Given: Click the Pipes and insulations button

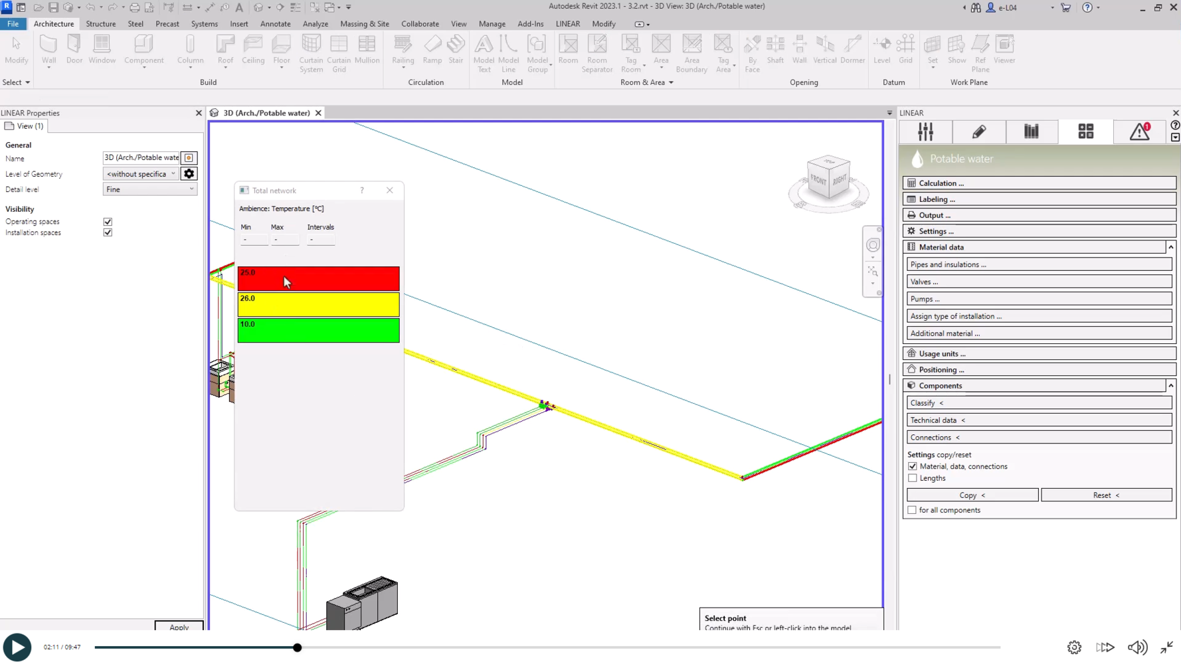Looking at the screenshot, I should 1038,264.
